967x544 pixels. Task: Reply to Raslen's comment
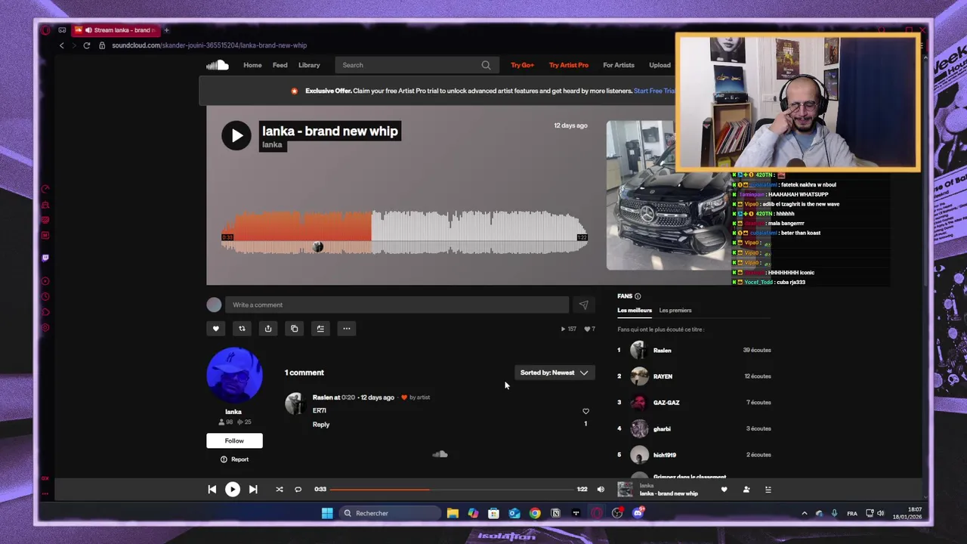coord(321,425)
